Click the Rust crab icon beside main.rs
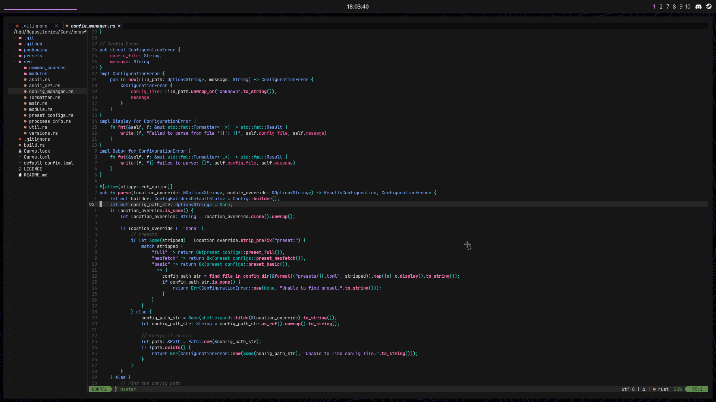The height and width of the screenshot is (402, 716). pyautogui.click(x=25, y=103)
